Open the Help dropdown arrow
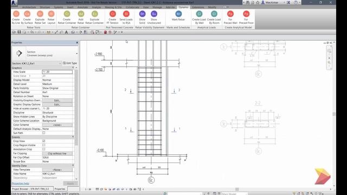 299,2
